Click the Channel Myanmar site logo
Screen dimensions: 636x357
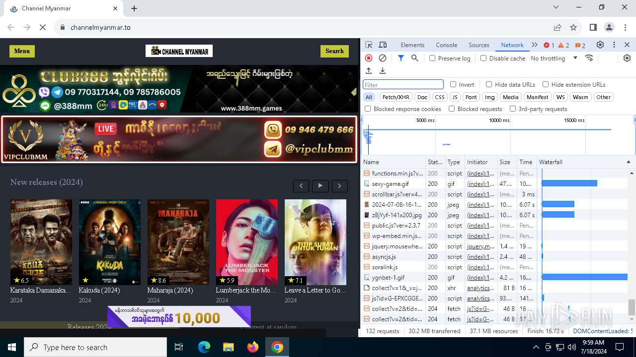click(x=179, y=51)
